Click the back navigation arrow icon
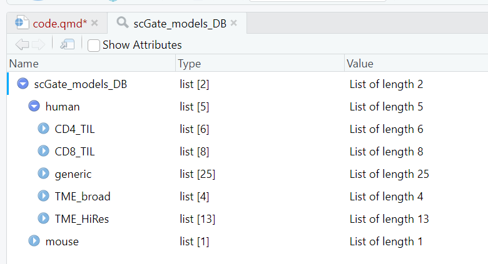 (x=21, y=44)
